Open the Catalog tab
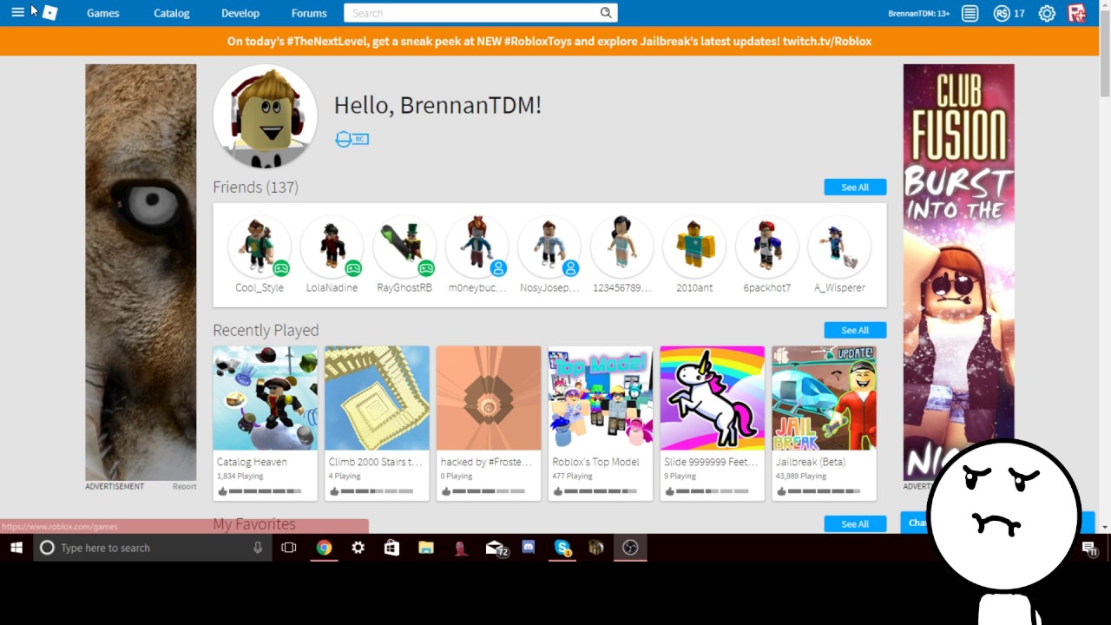The image size is (1111, 625). click(172, 13)
